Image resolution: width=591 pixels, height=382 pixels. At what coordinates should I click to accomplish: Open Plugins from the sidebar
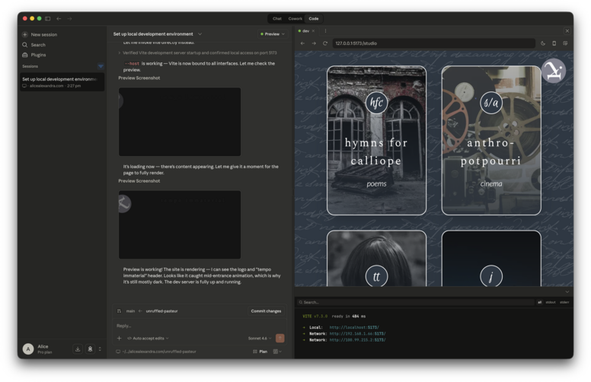coord(34,55)
